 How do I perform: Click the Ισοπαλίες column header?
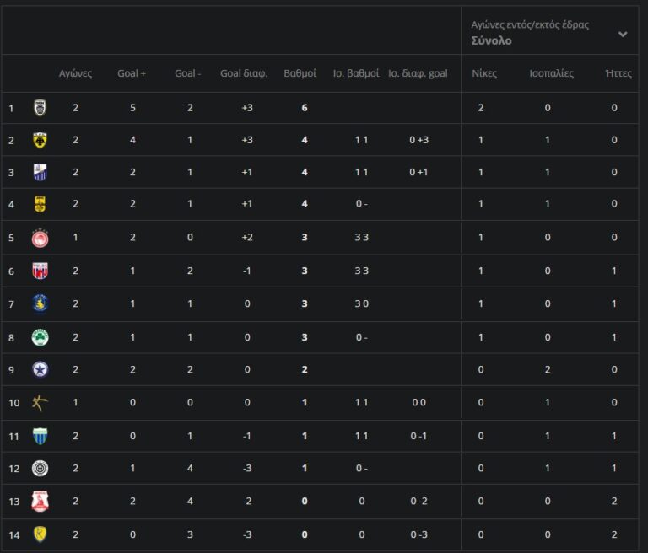coord(551,73)
